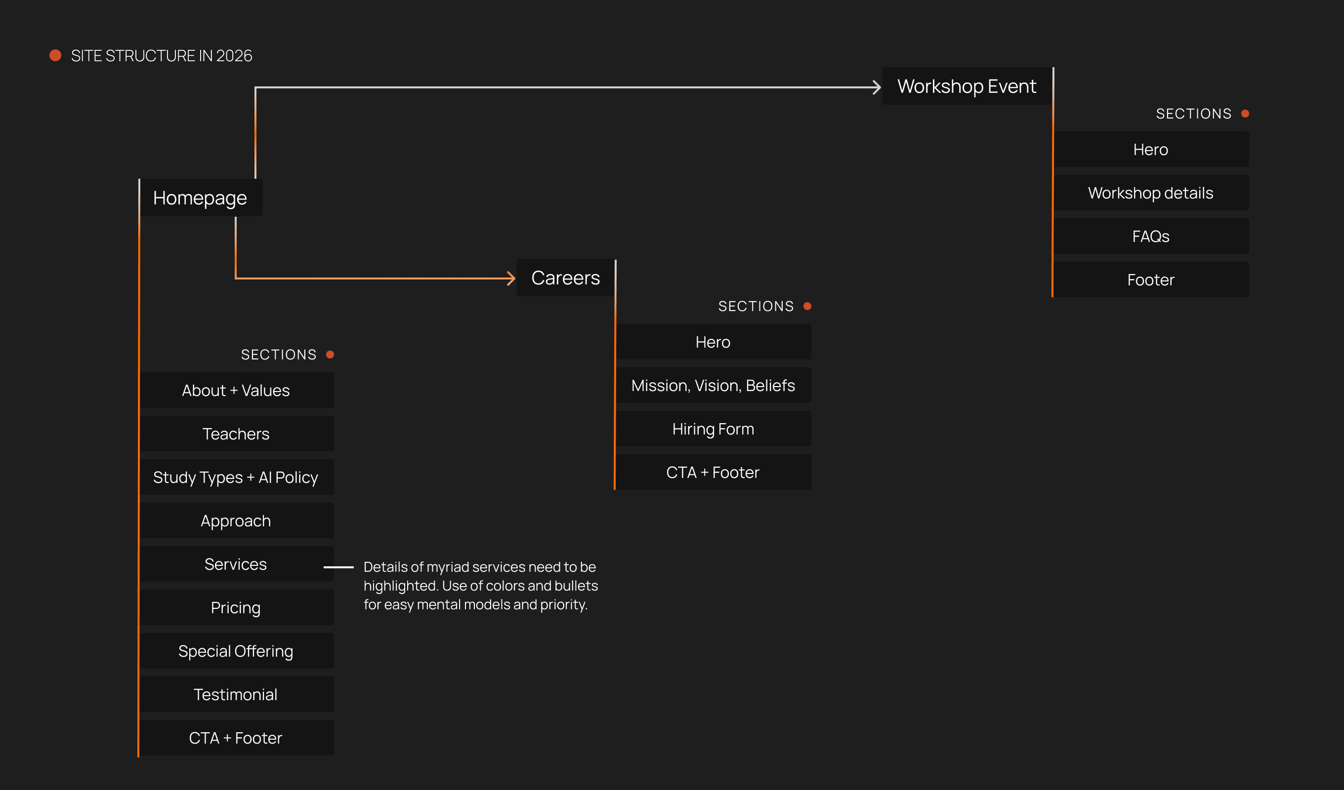Click 'CTA + Footer' under Careers sections
The width and height of the screenshot is (1344, 790).
point(713,473)
